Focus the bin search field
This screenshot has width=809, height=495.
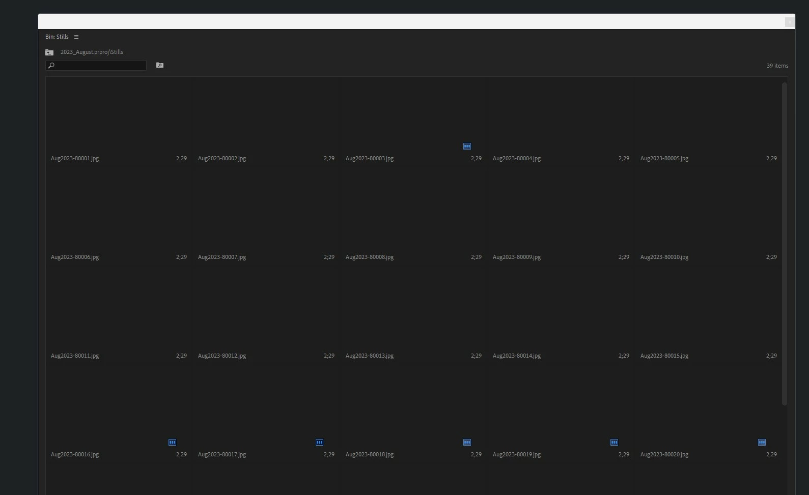pos(96,66)
